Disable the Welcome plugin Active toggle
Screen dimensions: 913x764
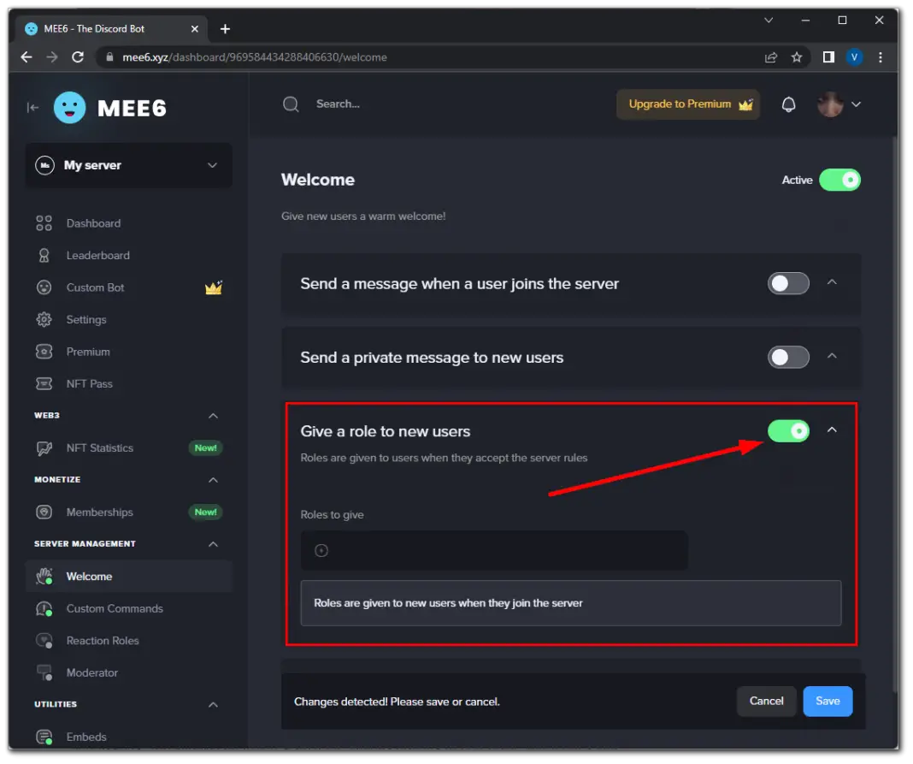[x=839, y=180]
